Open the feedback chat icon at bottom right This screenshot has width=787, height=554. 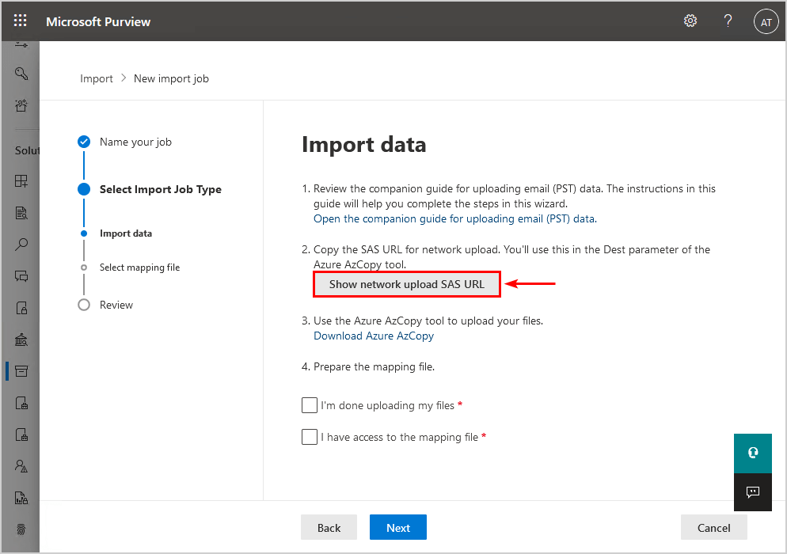click(752, 492)
